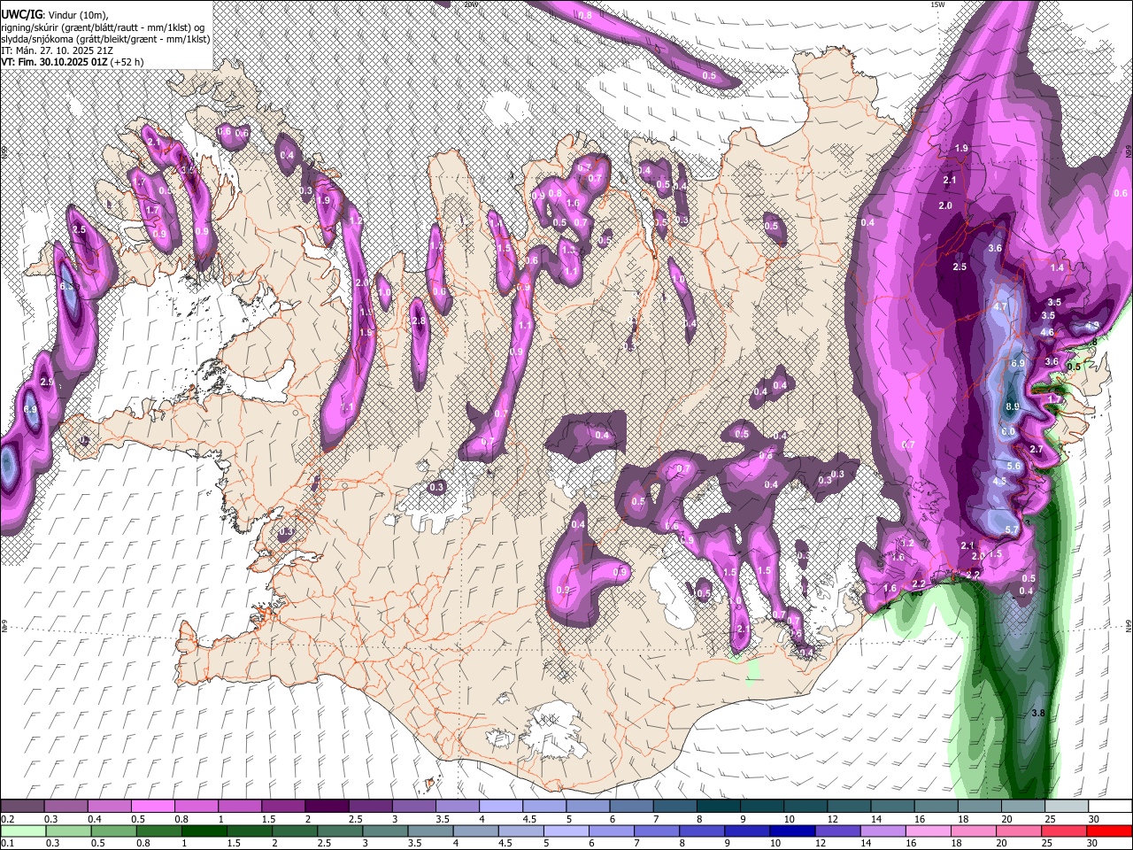Viewport: 1133px width, 850px height.
Task: Click the 4.6 precipitation value
Action: coord(1047,333)
